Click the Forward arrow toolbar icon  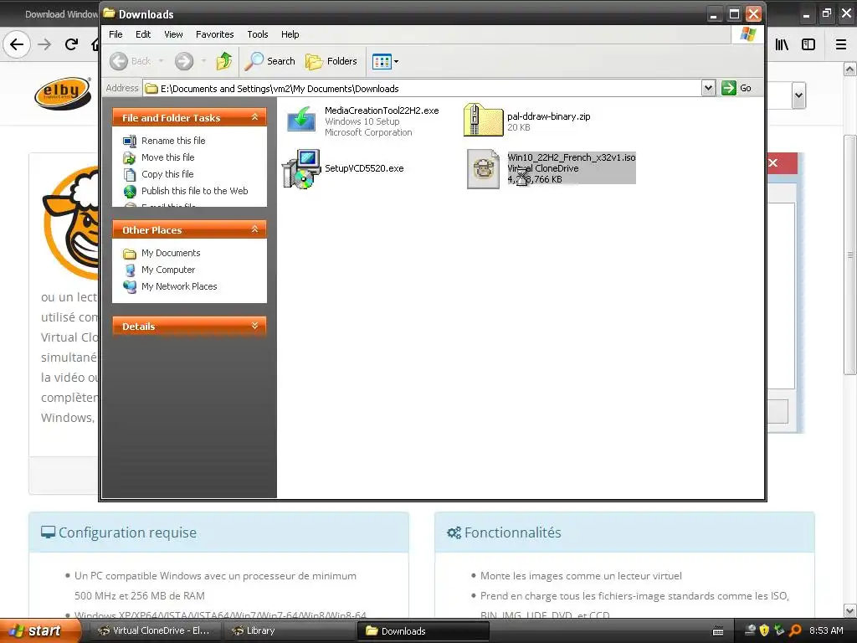click(184, 61)
